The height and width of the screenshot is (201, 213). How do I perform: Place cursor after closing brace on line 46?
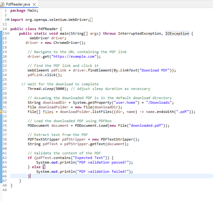click(30, 176)
